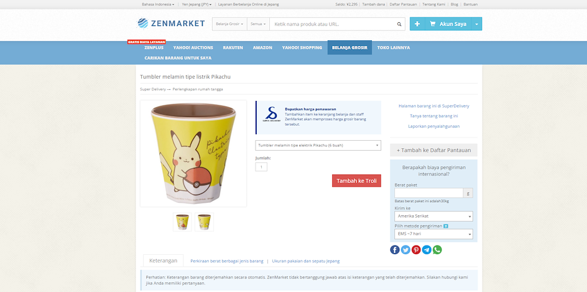Click the plus icon beside Akun Saya
Viewport: 587px width, 292px height.
point(417,24)
